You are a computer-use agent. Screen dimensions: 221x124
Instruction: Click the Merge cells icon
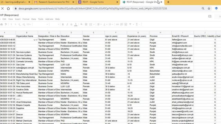coord(90,24)
